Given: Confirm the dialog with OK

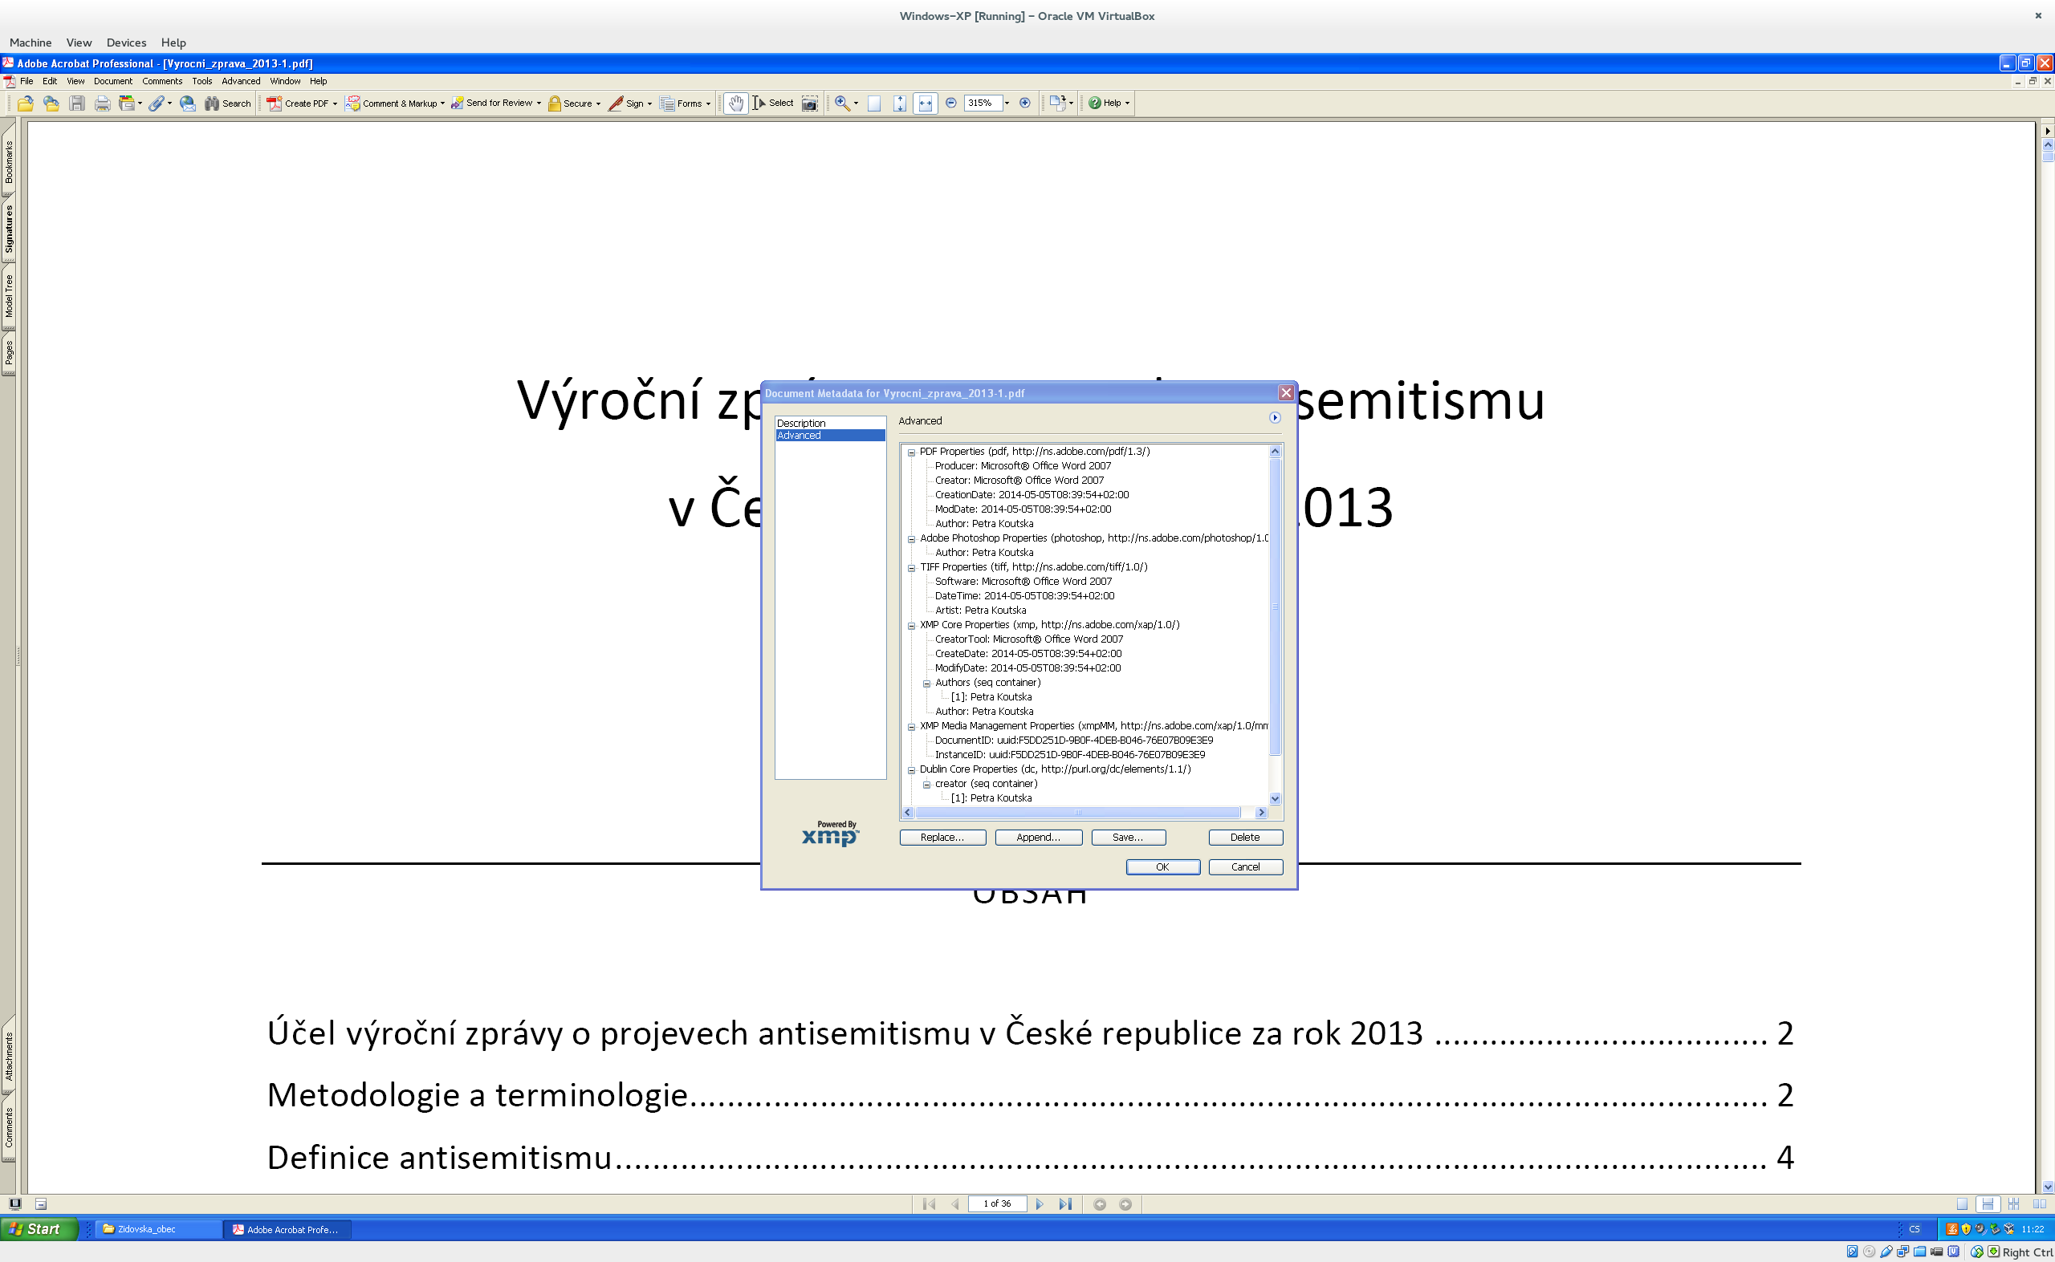Looking at the screenshot, I should click(1162, 867).
